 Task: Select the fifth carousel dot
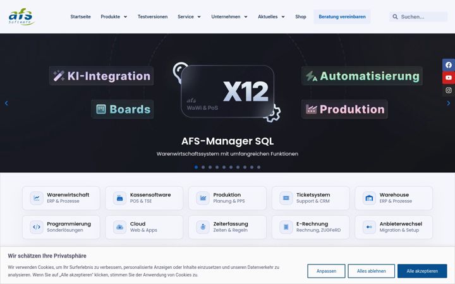click(224, 167)
